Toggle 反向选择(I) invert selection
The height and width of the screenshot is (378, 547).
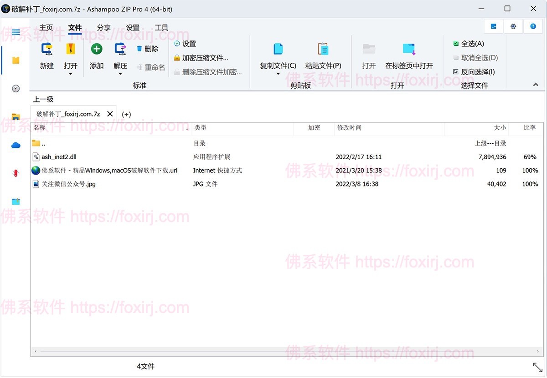(456, 72)
